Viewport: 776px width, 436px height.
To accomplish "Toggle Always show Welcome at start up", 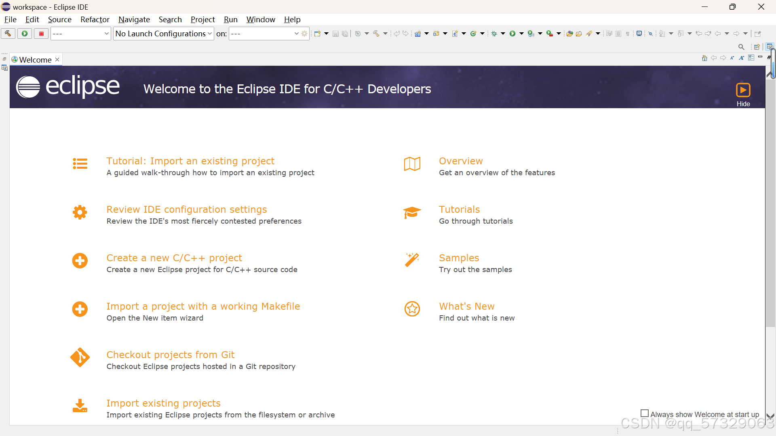I will (x=645, y=413).
